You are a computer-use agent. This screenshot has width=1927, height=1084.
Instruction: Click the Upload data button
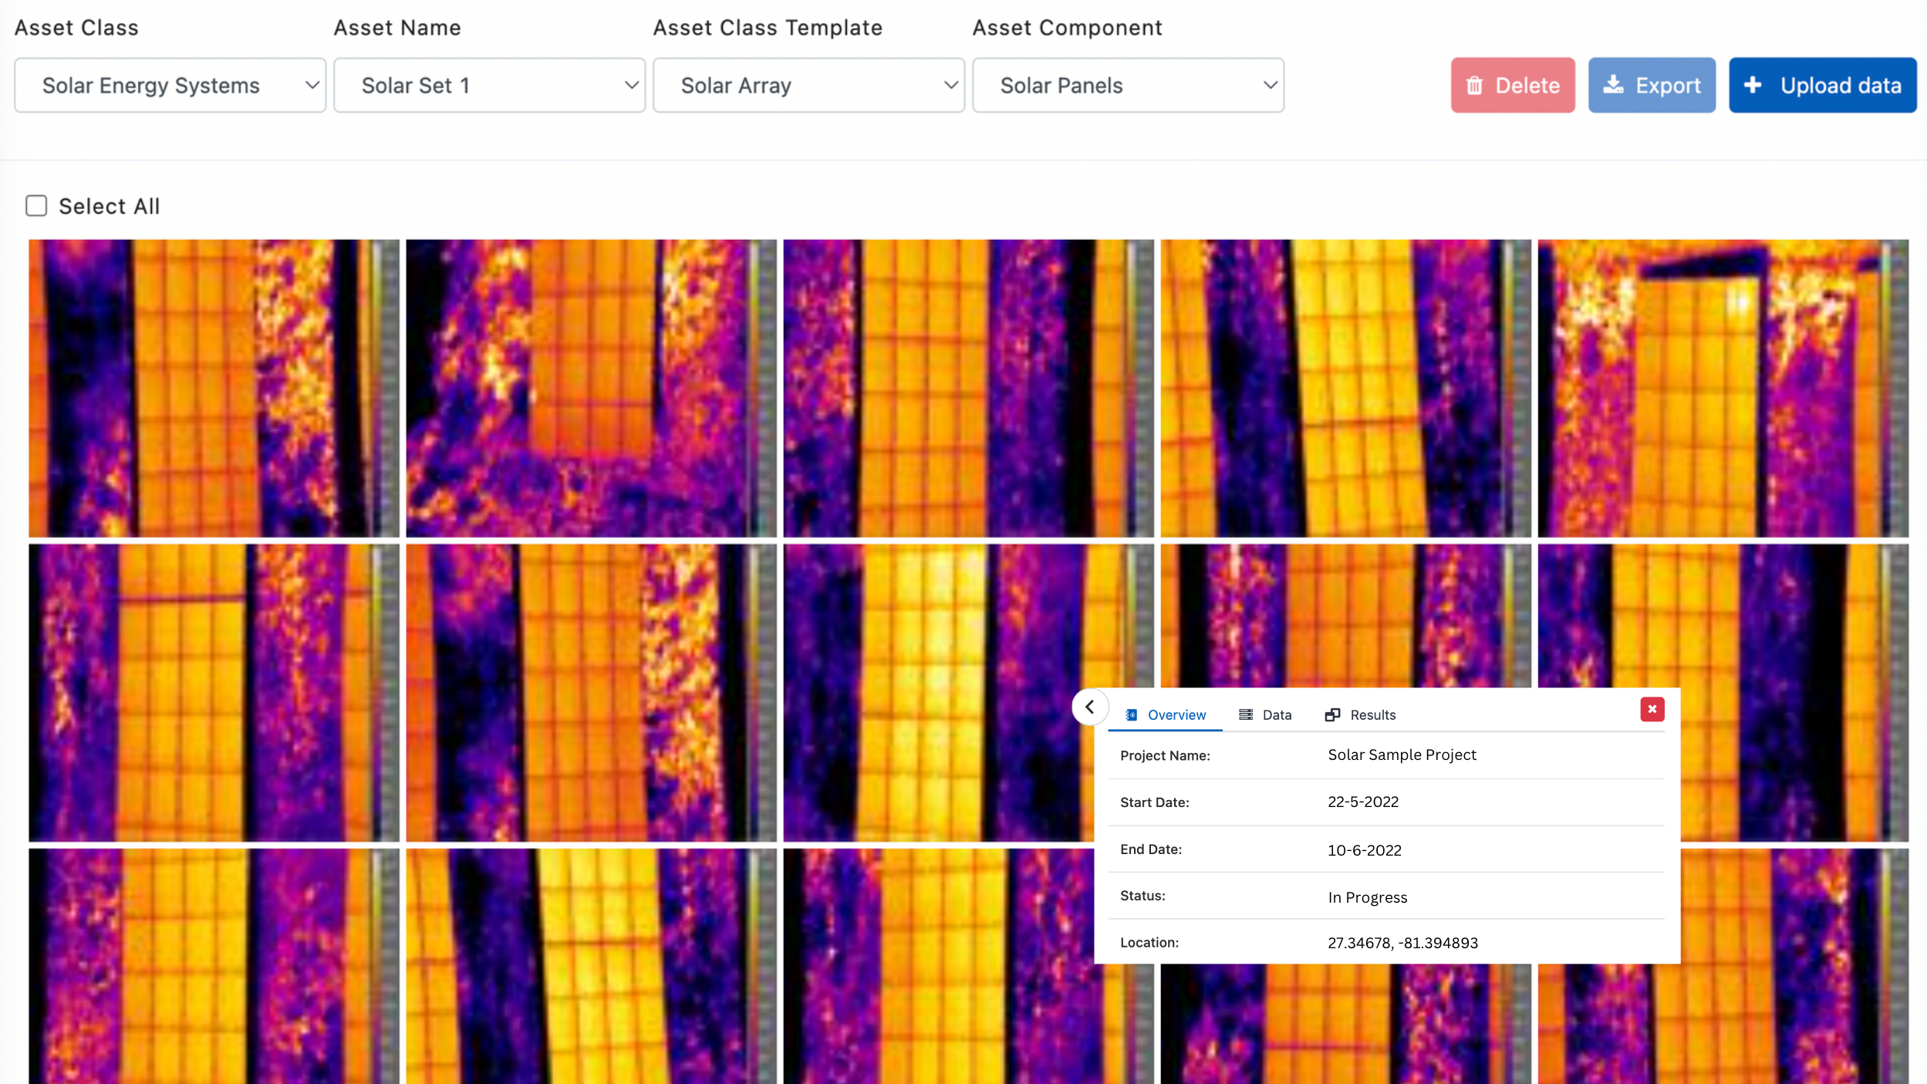pos(1822,85)
